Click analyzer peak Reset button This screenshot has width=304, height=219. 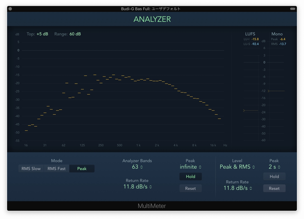click(191, 188)
